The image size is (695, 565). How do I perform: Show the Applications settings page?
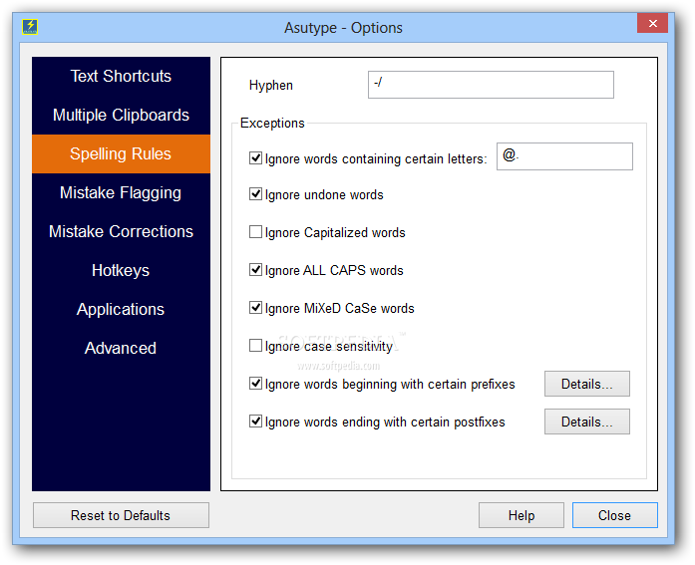[x=121, y=309]
